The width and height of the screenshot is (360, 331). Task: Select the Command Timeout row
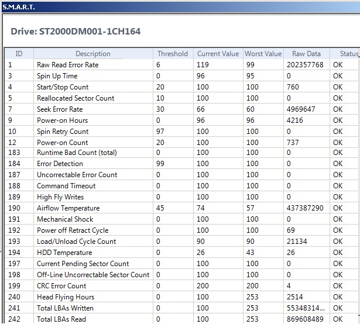pos(182,186)
